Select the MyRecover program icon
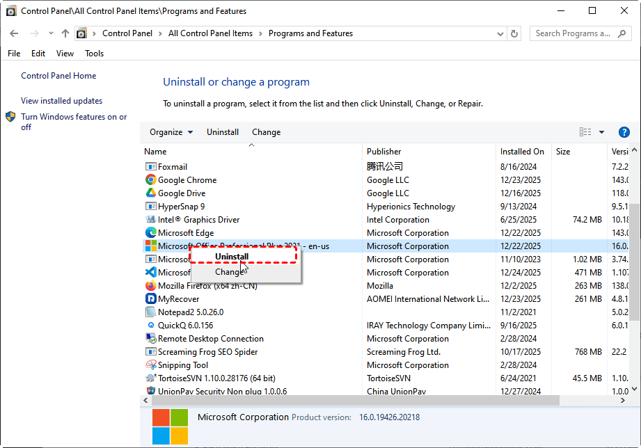Viewport: 641px width, 448px height. pos(150,299)
